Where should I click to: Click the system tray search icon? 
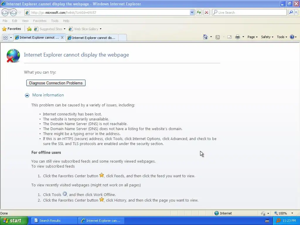[278, 221]
